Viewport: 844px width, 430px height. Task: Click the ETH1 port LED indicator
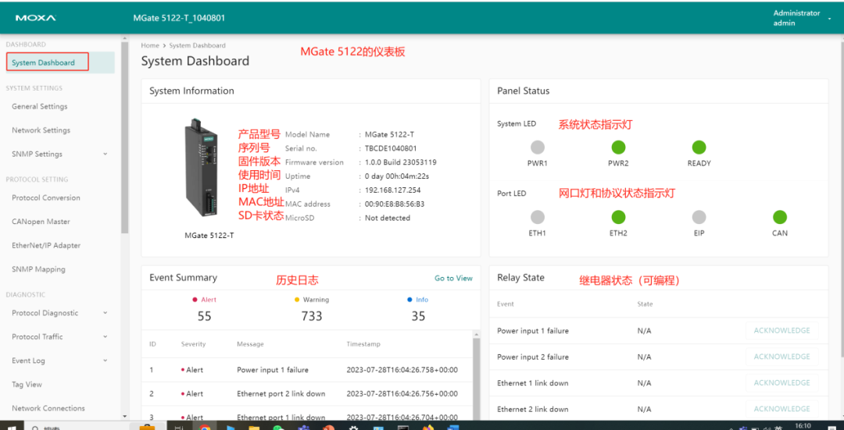click(x=537, y=217)
